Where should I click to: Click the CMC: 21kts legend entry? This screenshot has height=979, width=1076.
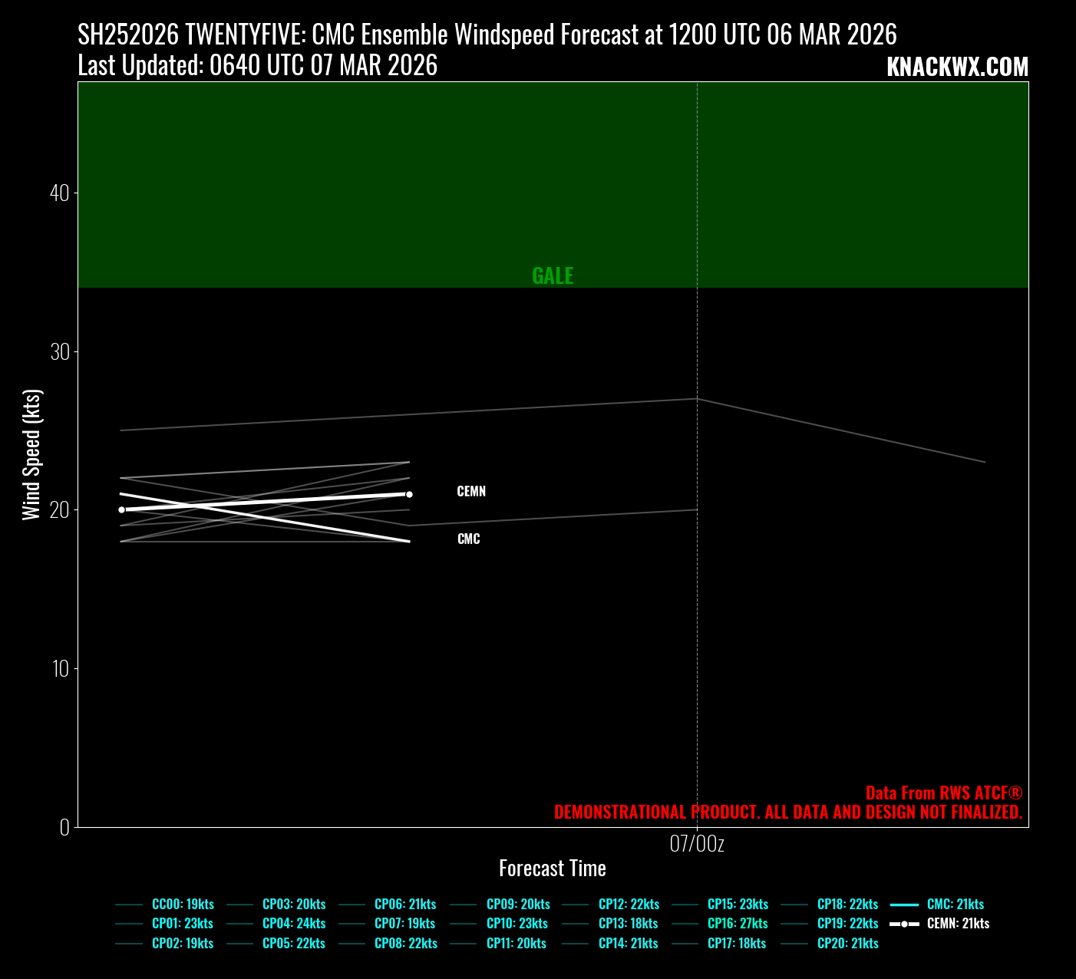[955, 904]
